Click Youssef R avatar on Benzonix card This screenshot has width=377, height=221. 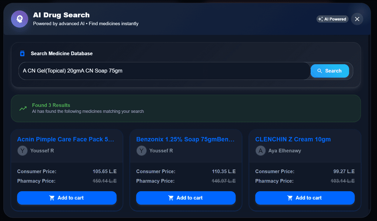tap(141, 151)
